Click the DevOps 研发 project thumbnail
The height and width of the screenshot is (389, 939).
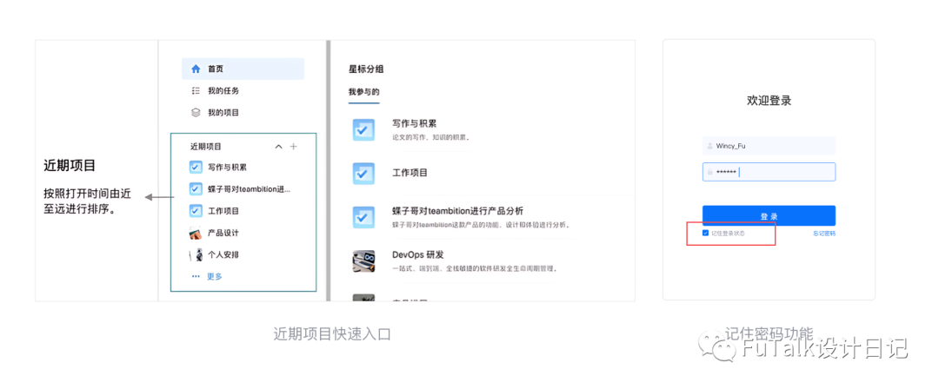(x=363, y=261)
